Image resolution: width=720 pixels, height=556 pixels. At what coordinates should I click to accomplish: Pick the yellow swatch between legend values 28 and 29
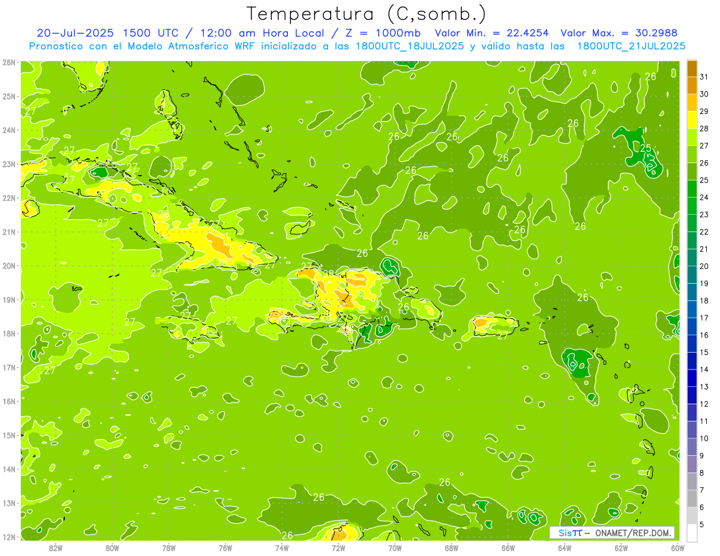tap(691, 120)
